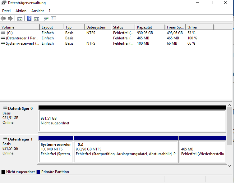Click NTFS cell in System-reserviert row

tap(91, 43)
